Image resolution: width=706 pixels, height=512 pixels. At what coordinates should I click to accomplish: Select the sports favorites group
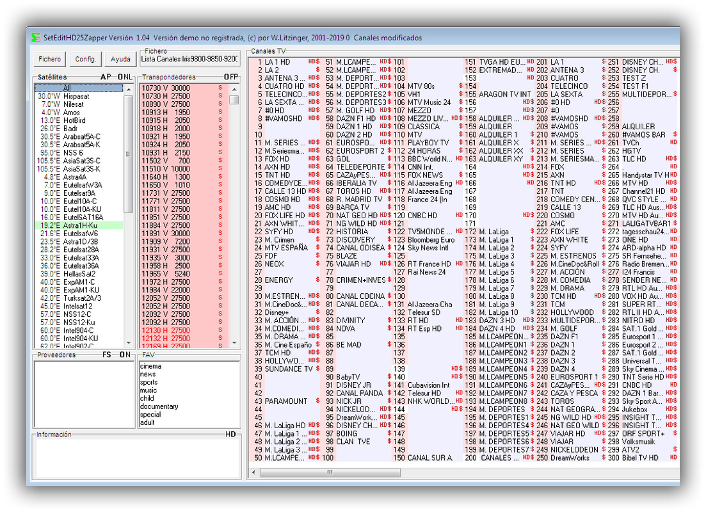click(148, 382)
